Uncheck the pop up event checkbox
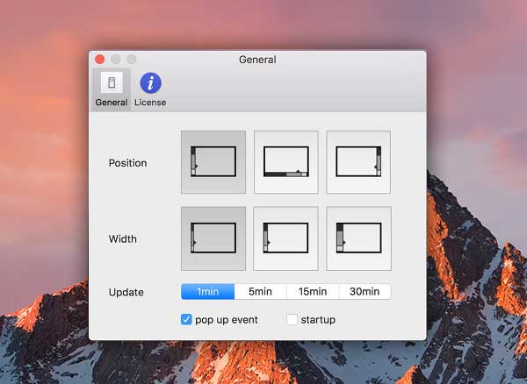The height and width of the screenshot is (384, 527). tap(186, 320)
